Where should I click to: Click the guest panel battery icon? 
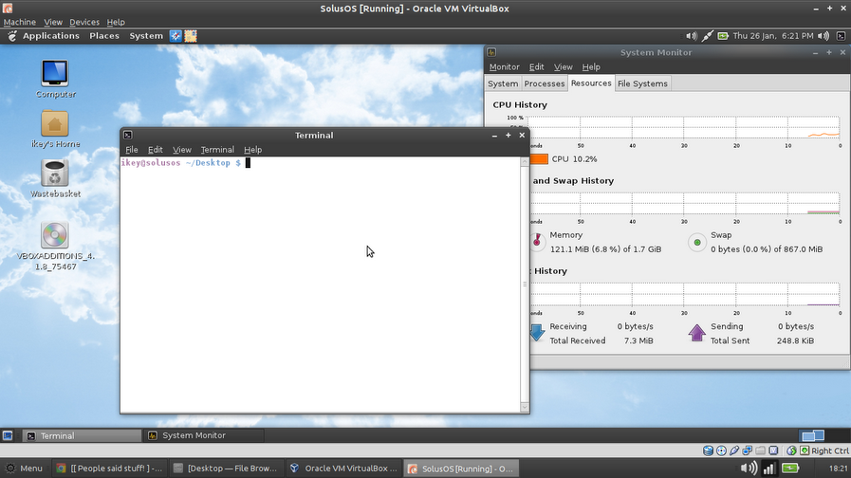click(723, 36)
